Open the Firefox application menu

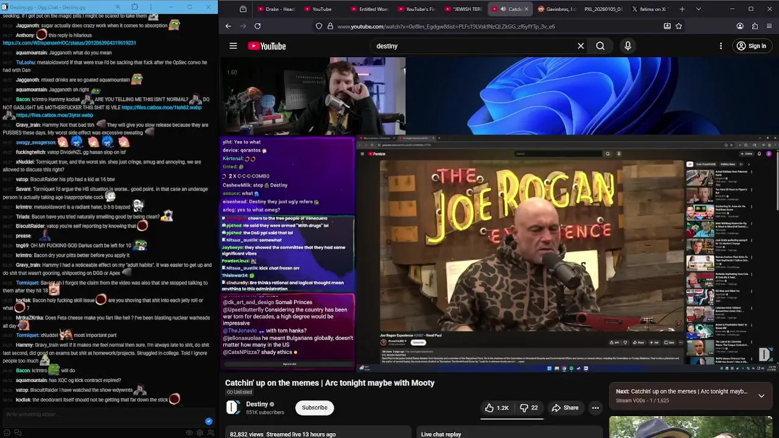point(770,26)
